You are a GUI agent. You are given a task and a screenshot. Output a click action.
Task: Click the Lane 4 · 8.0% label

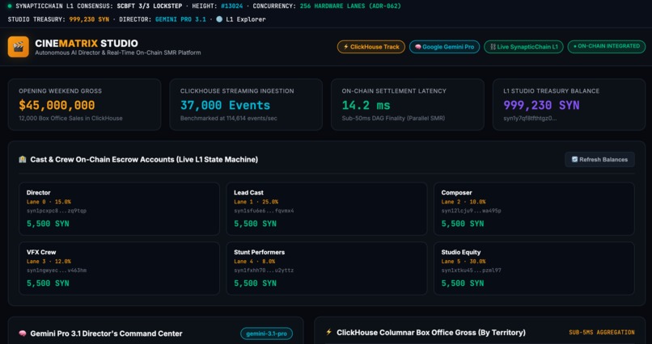coord(255,262)
